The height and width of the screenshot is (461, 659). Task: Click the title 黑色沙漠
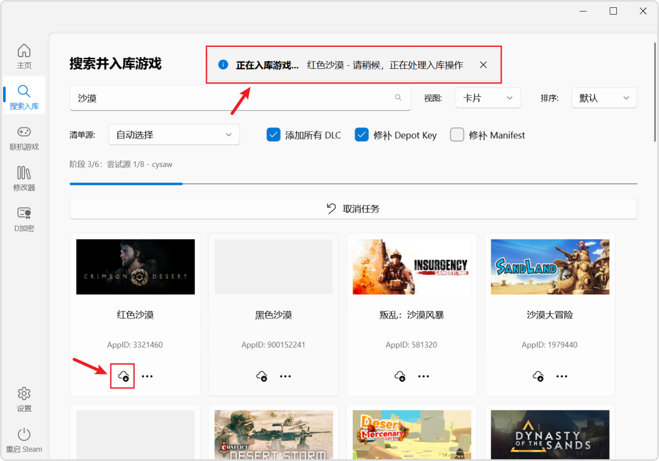tap(273, 315)
